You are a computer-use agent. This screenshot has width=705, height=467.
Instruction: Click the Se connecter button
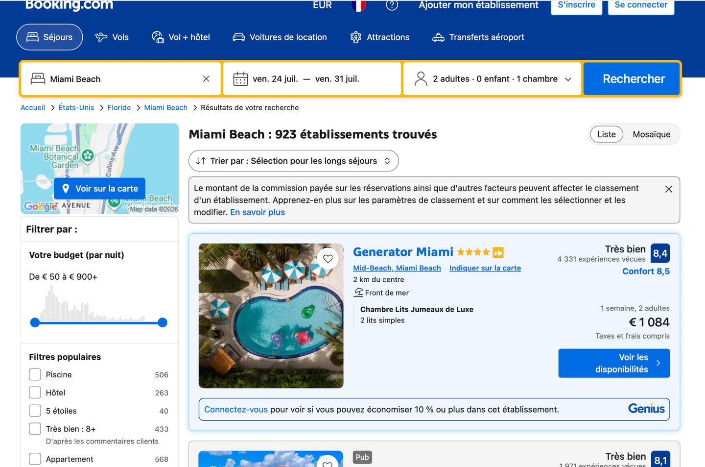coord(641,6)
